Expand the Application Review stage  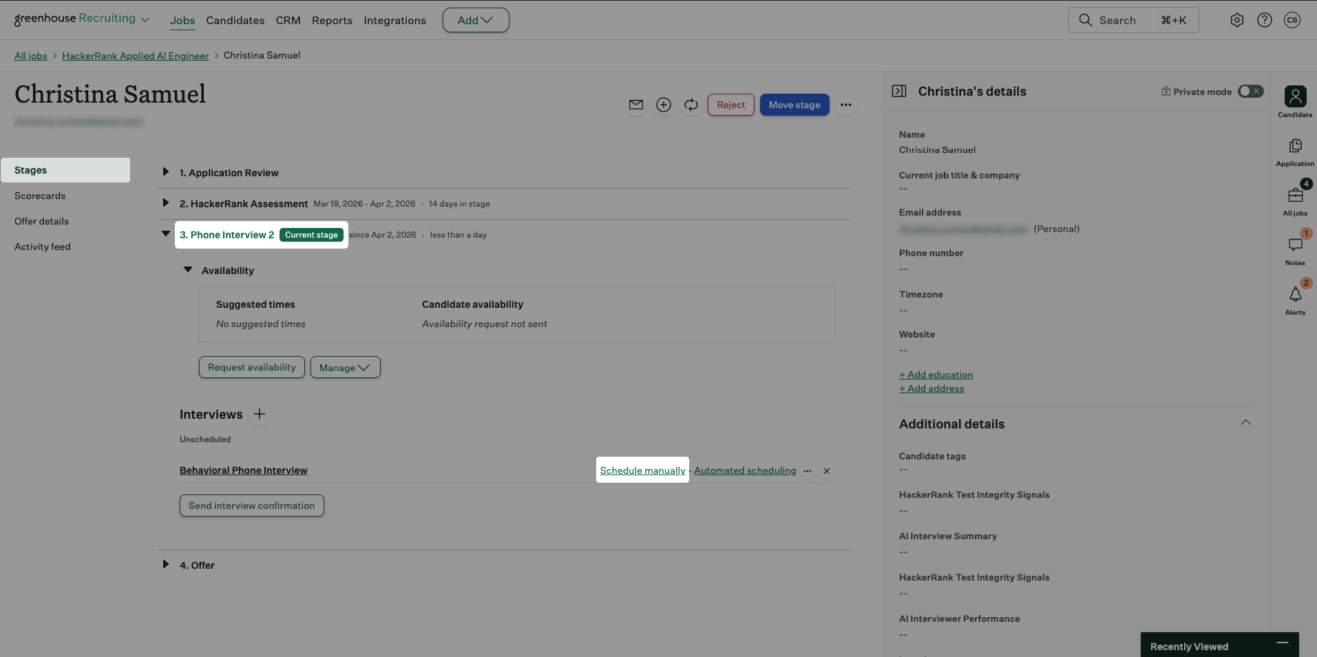[x=165, y=171]
